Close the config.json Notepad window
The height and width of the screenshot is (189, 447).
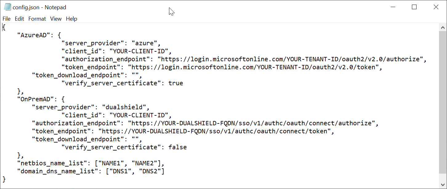pos(436,7)
